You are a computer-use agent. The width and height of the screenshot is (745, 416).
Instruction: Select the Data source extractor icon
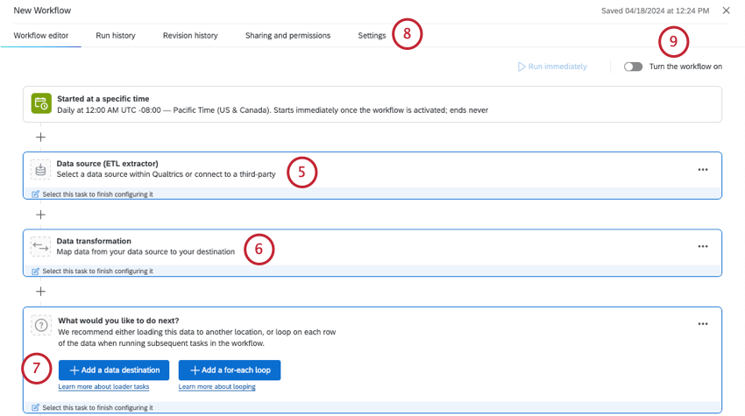click(x=41, y=170)
